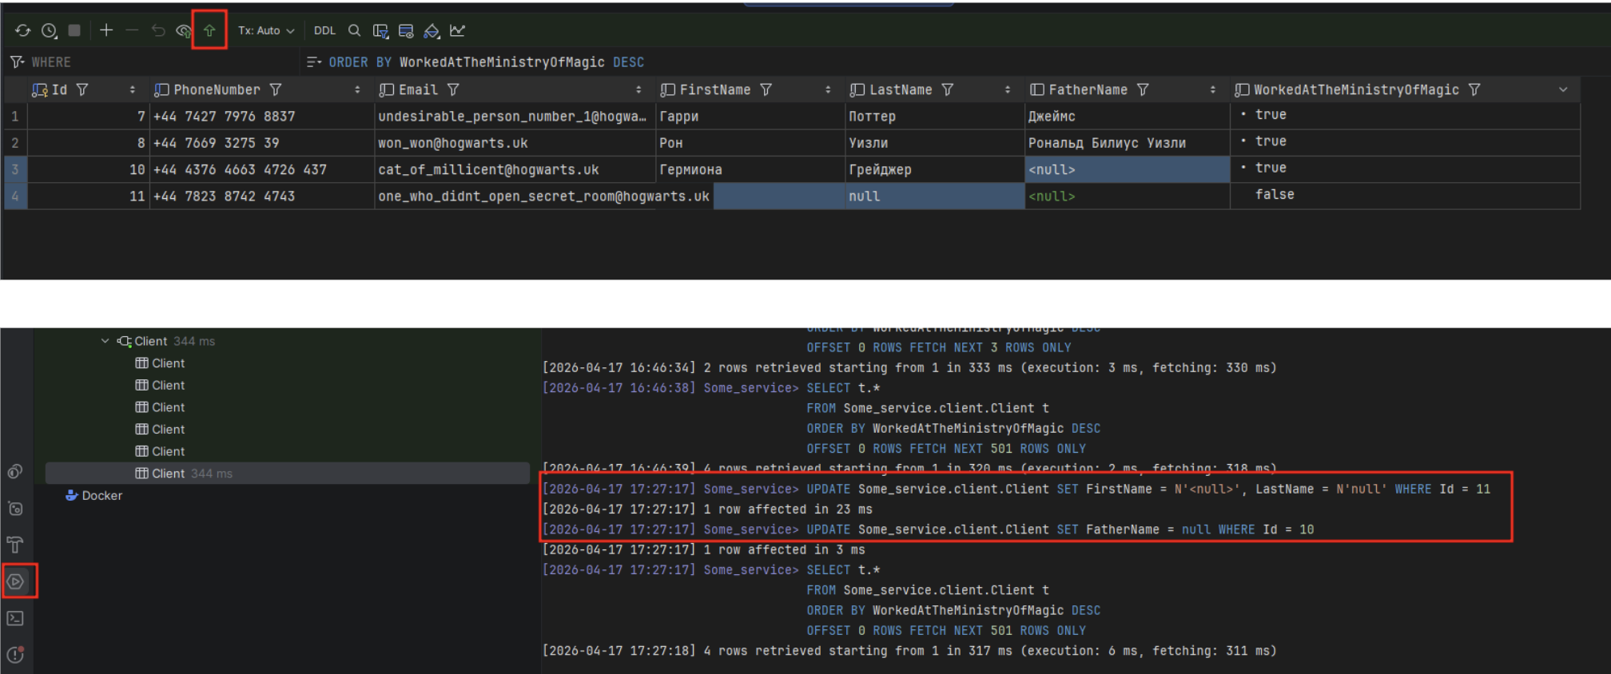Select the LastName cell Грейнджер

coord(934,169)
